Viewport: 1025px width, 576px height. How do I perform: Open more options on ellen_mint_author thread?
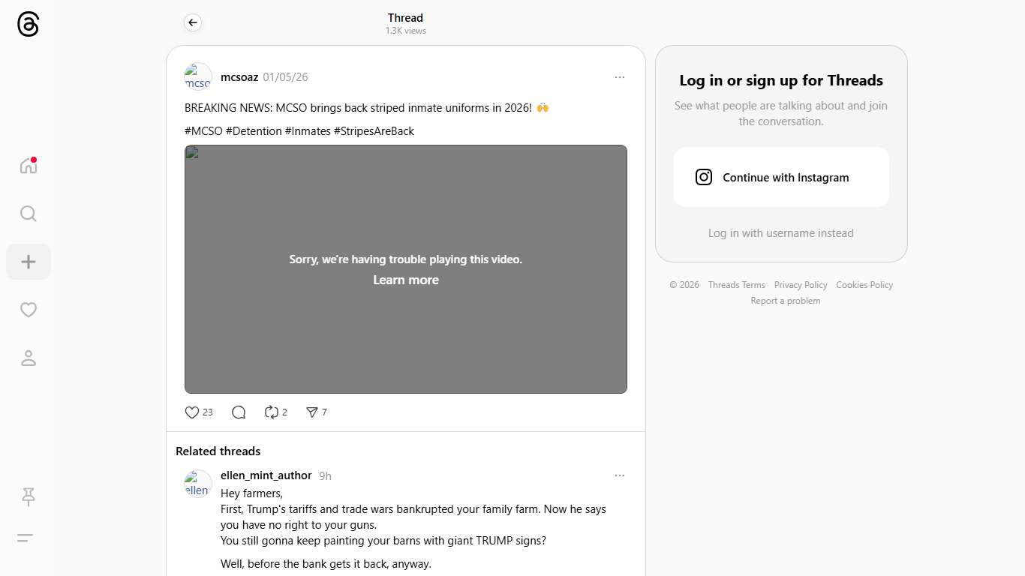(x=619, y=475)
